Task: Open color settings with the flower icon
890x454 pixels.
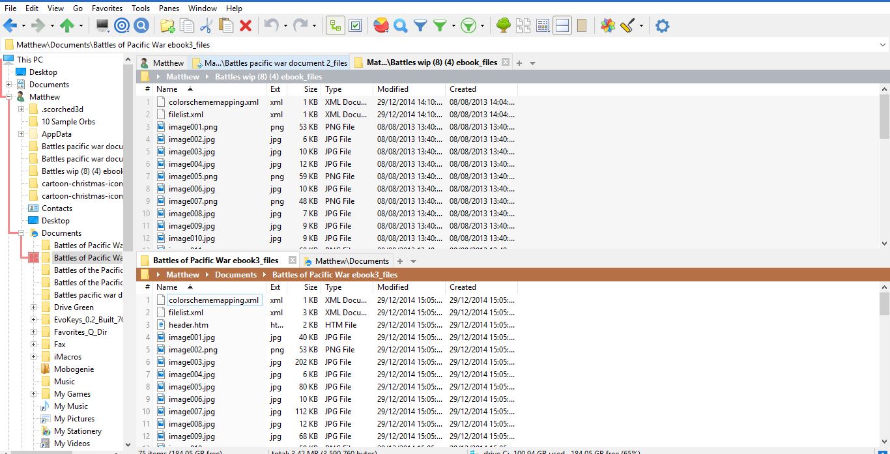Action: pos(607,25)
